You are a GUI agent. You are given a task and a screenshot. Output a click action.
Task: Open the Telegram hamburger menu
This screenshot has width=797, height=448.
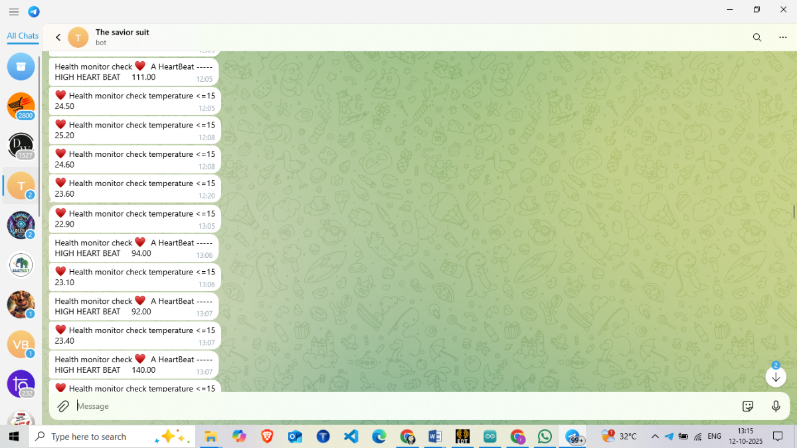[x=14, y=12]
